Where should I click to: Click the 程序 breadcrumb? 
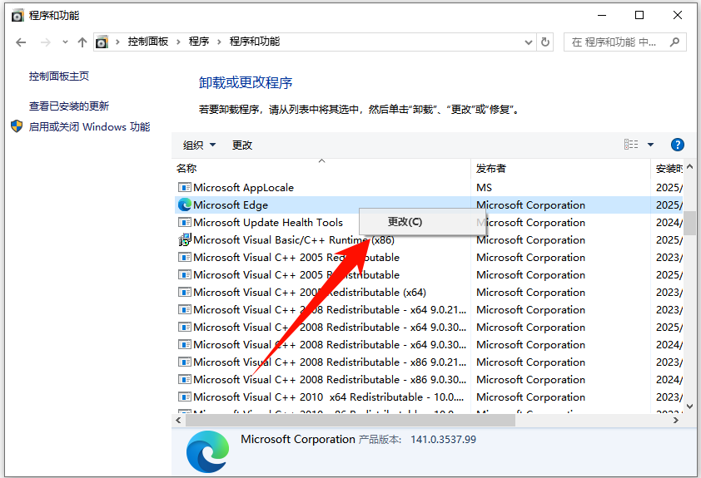199,42
